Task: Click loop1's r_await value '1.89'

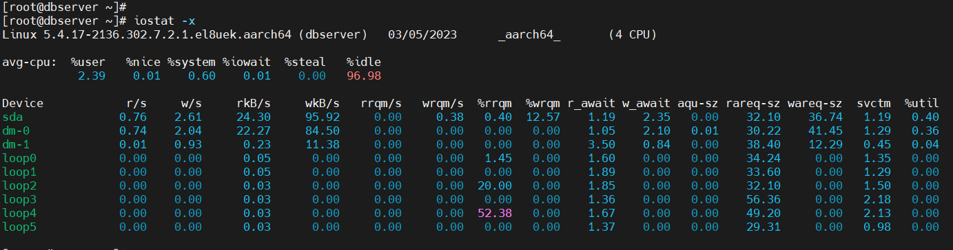Action: tap(602, 172)
